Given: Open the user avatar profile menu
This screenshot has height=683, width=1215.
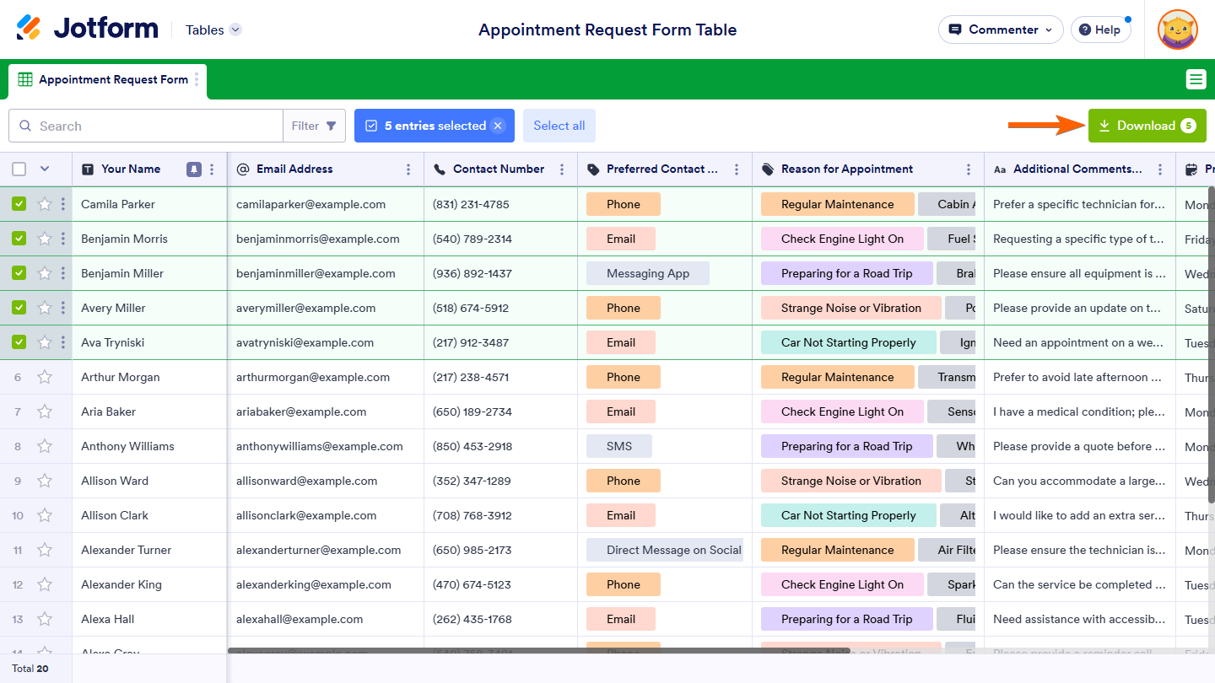Looking at the screenshot, I should click(1178, 30).
